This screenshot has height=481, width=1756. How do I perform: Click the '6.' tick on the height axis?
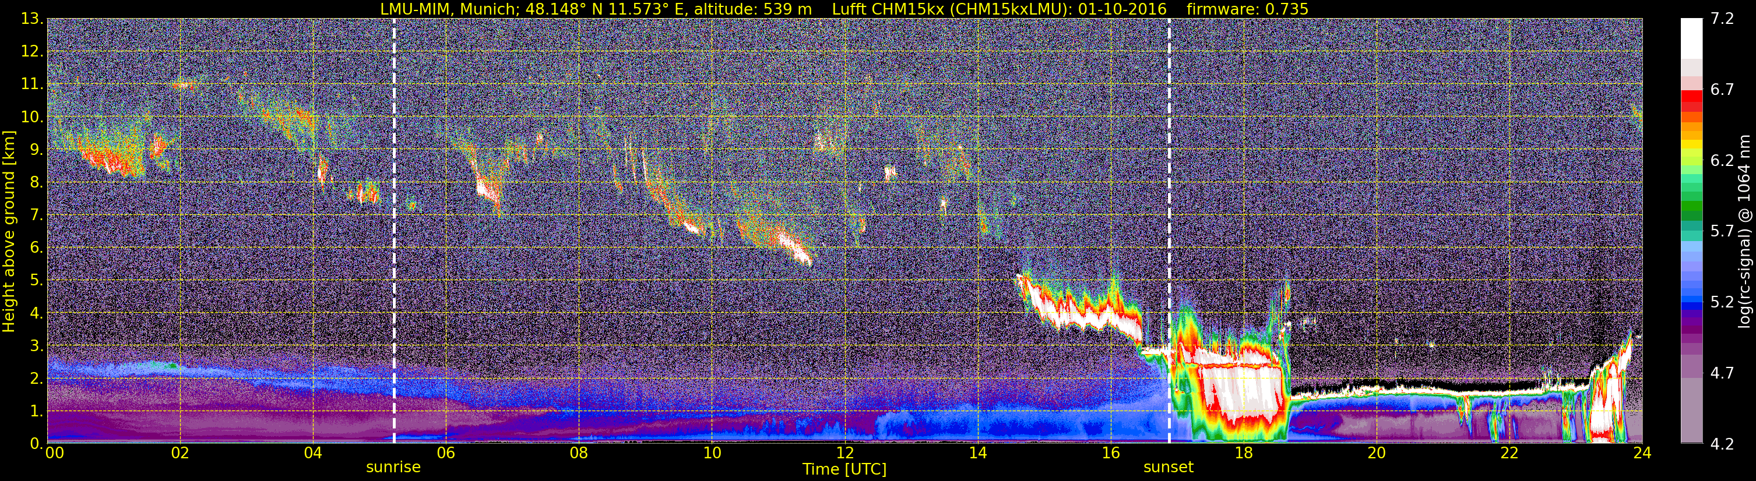click(x=36, y=247)
